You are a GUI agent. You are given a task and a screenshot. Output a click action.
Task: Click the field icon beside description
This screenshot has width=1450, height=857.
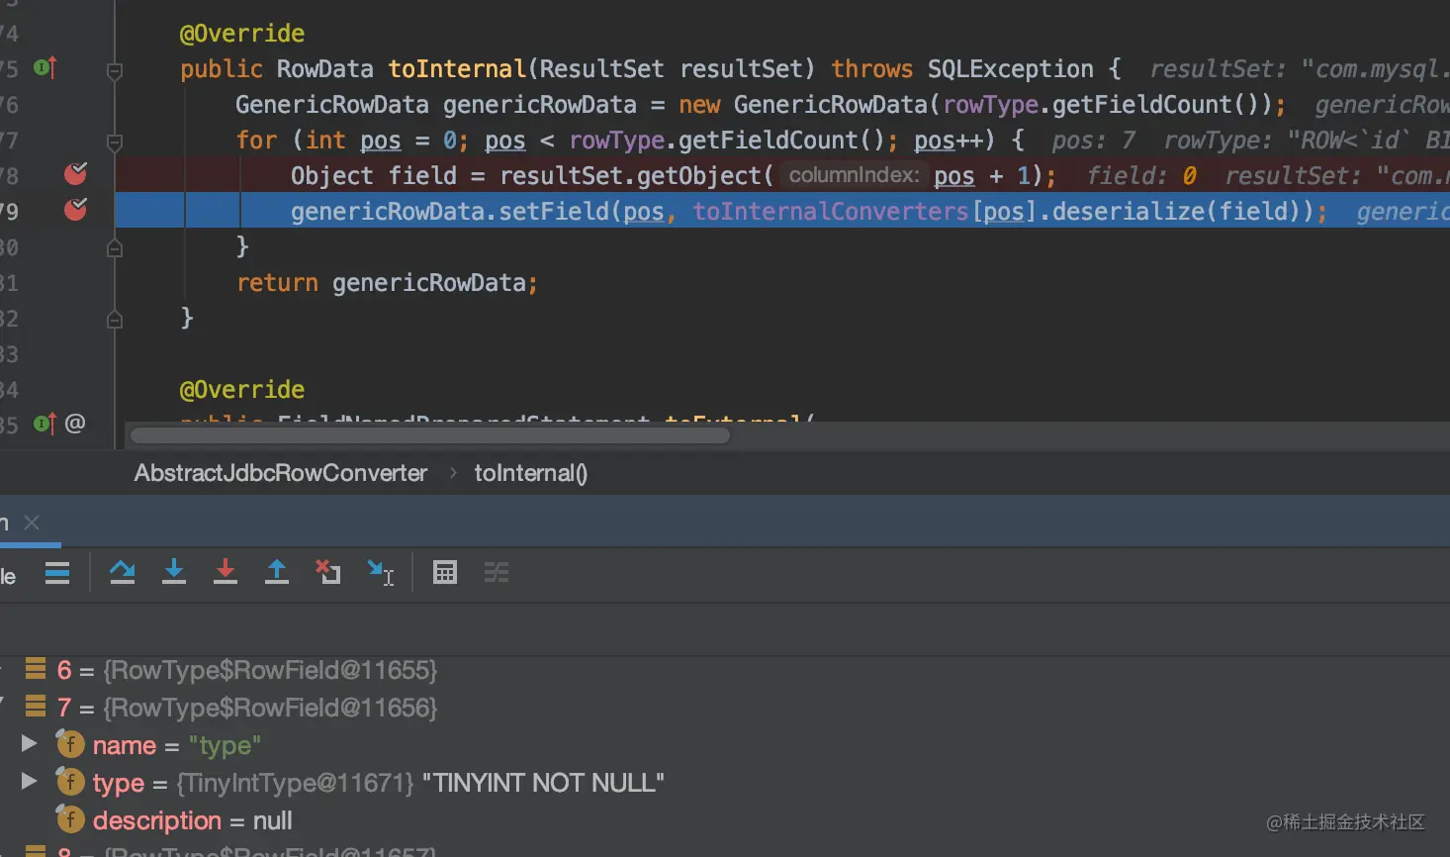[70, 818]
